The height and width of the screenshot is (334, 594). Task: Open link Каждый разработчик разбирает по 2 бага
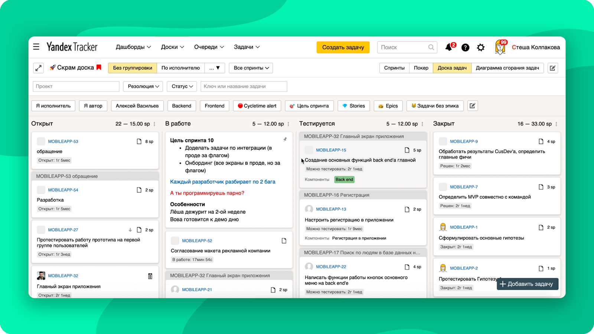223,182
